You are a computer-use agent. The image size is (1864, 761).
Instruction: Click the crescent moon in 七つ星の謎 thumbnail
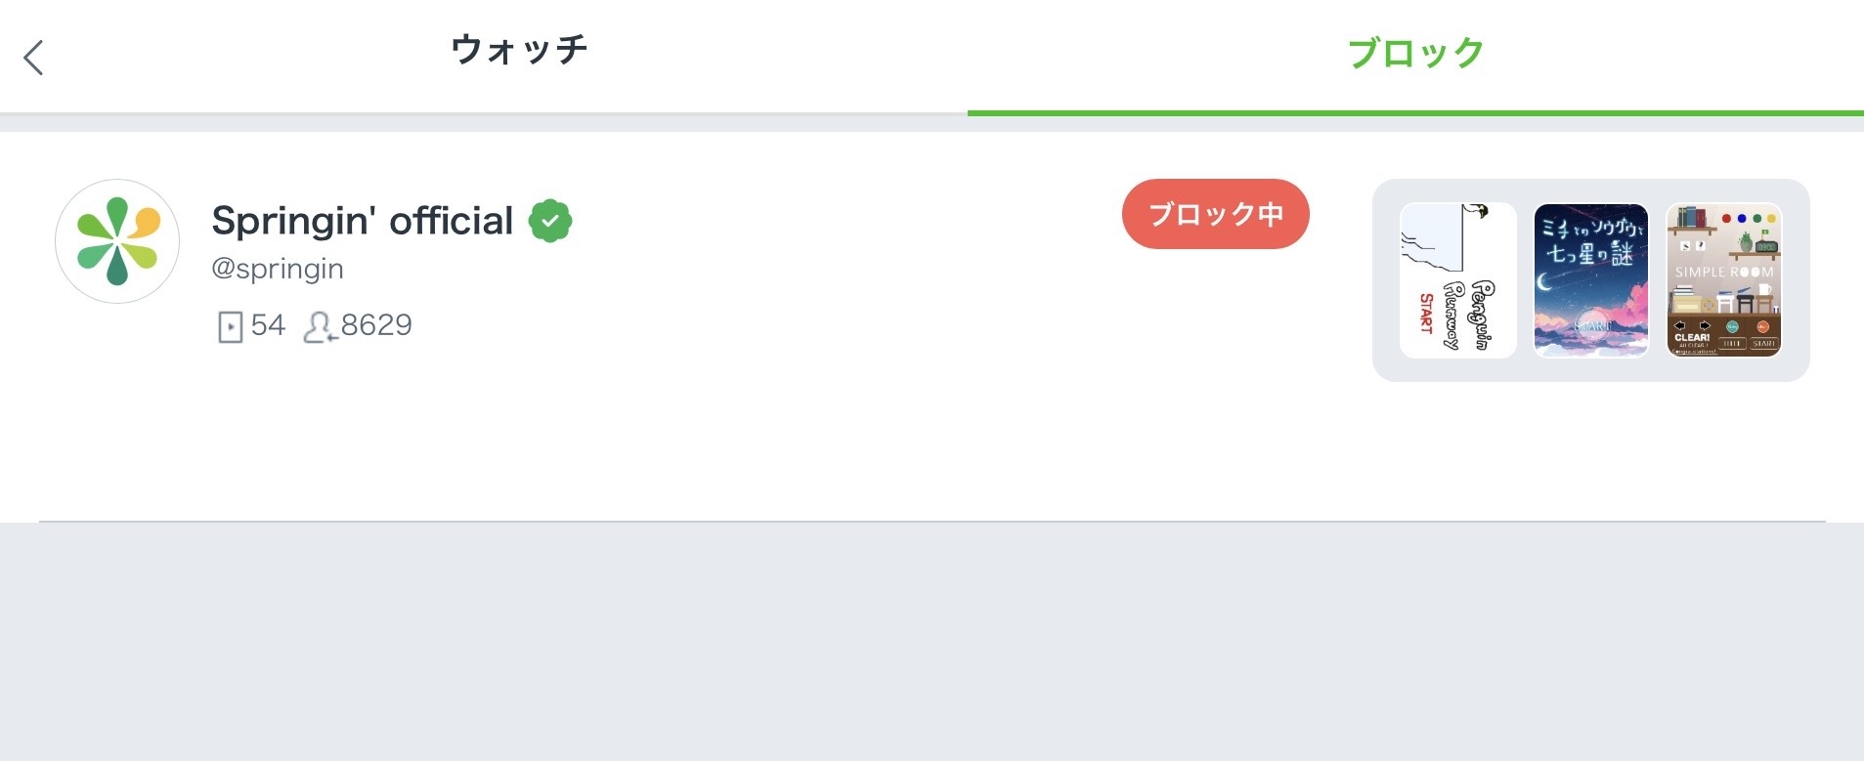pyautogui.click(x=1545, y=283)
